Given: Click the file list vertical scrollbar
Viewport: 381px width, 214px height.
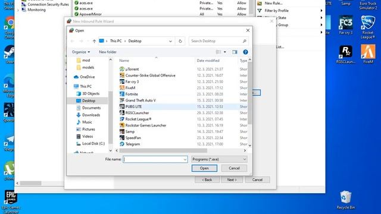Looking at the screenshot, I should point(250,93).
